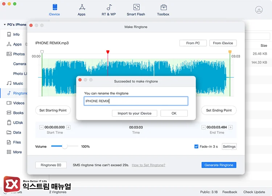Toggle the Fade-in 3 s checkbox
The width and height of the screenshot is (272, 196).
[197, 147]
